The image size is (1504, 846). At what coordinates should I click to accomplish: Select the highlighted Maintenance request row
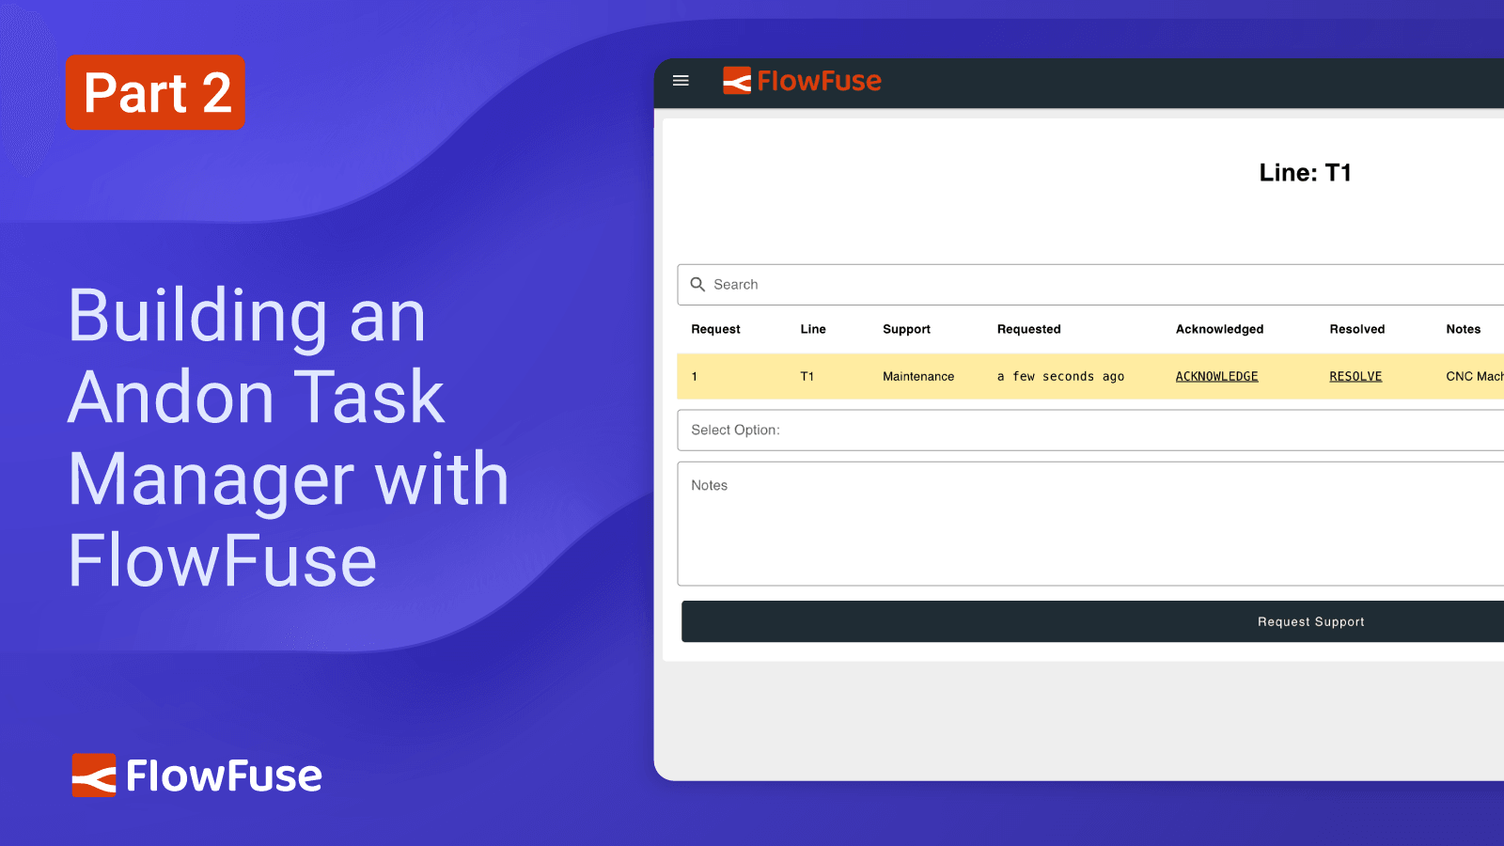tap(1034, 376)
